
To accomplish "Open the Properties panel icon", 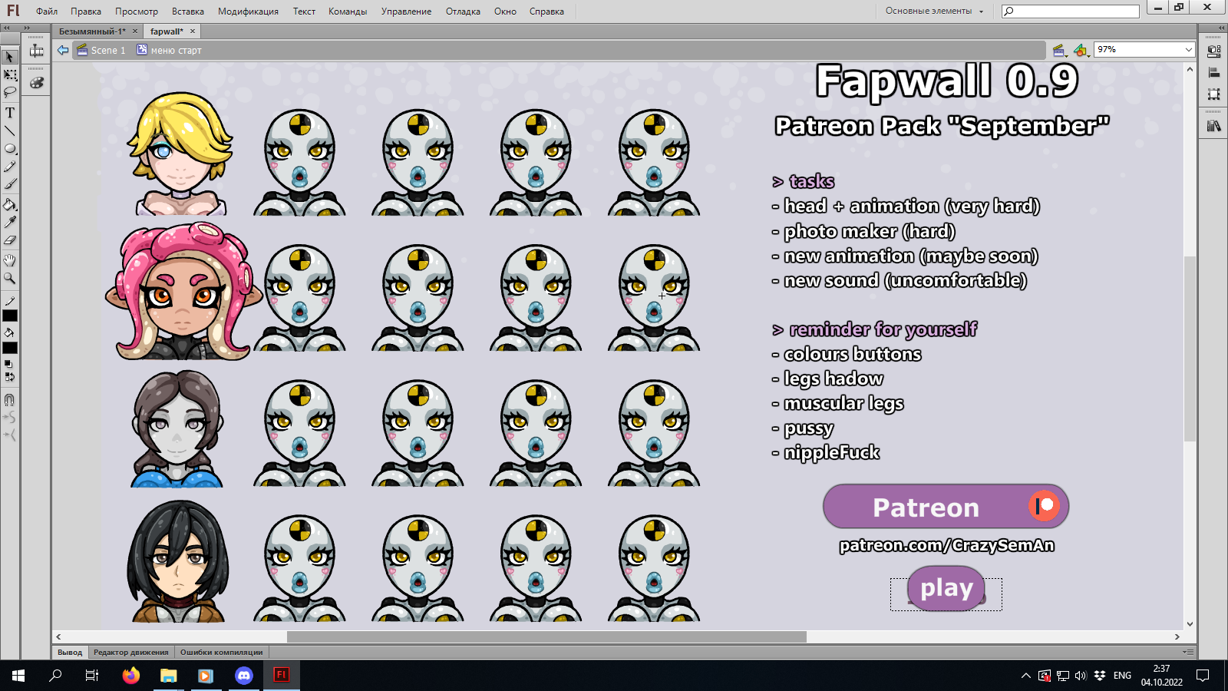I will pyautogui.click(x=1213, y=51).
